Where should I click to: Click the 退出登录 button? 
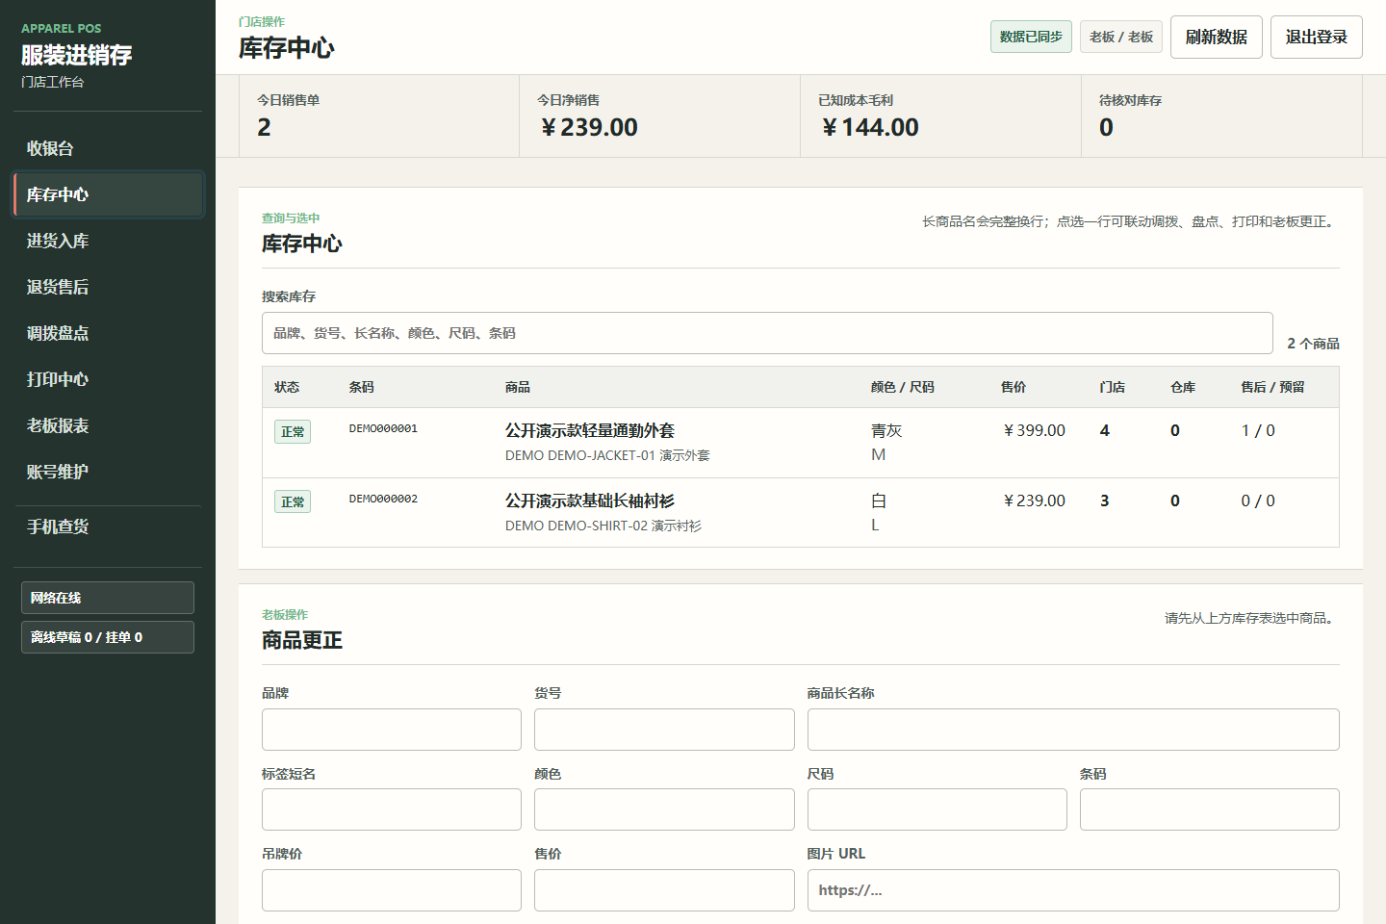click(1316, 37)
